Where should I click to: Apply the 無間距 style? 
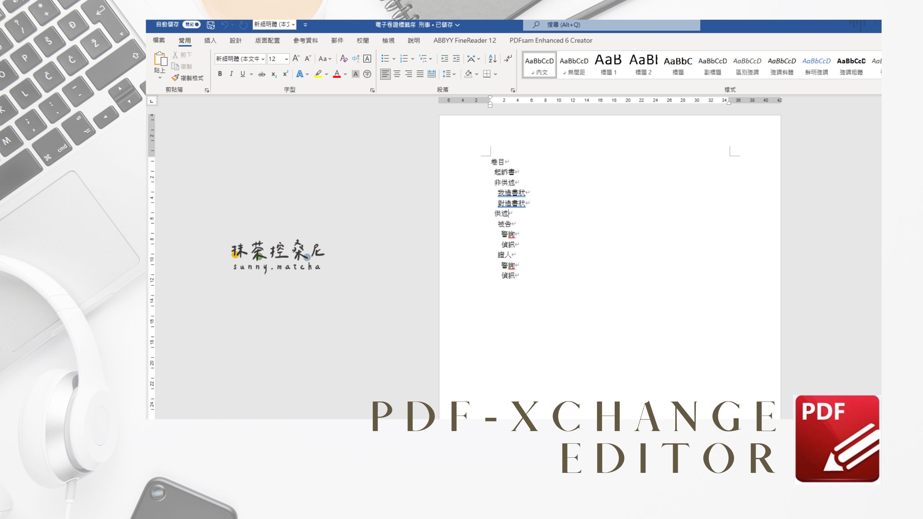pyautogui.click(x=574, y=65)
